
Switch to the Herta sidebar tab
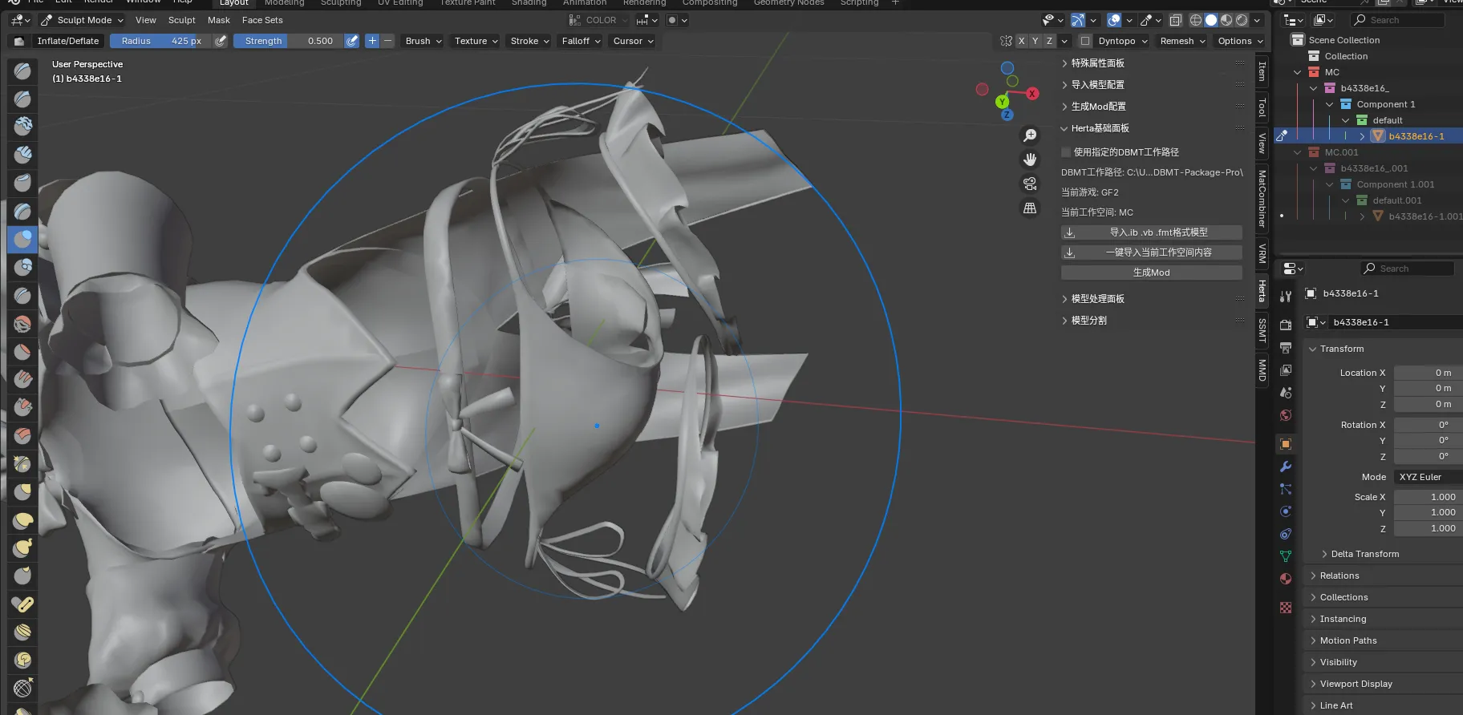(x=1262, y=291)
